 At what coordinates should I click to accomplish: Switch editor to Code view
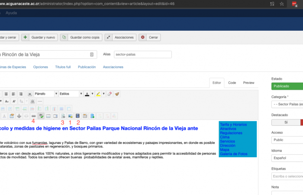(x=232, y=82)
